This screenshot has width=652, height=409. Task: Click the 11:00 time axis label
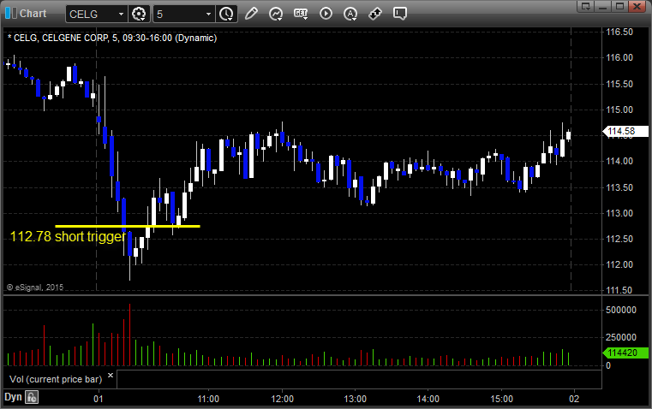208,399
